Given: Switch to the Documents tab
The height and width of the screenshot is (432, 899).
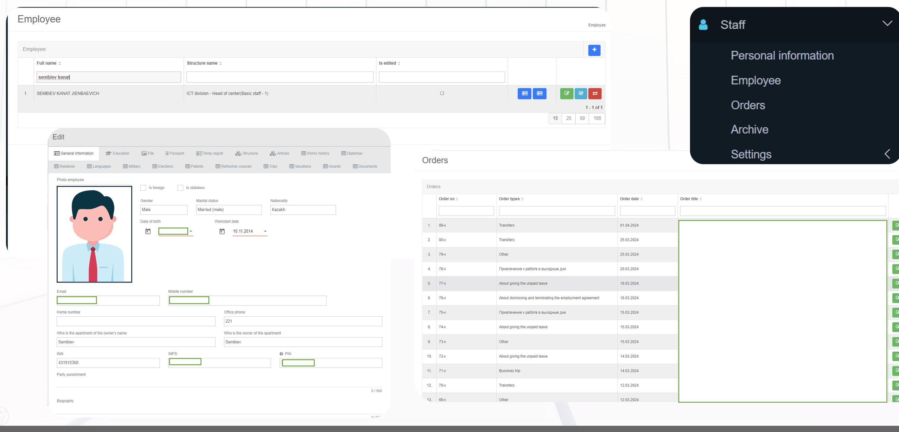Looking at the screenshot, I should click(365, 166).
